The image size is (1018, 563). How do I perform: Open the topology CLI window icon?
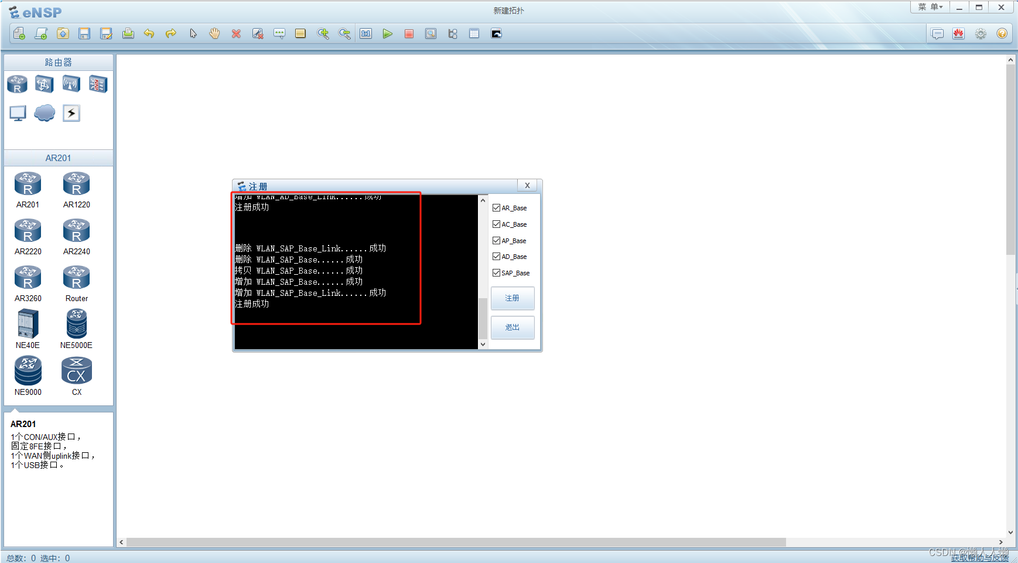(x=496, y=34)
